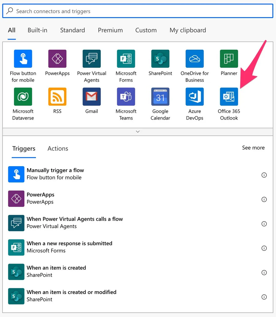The width and height of the screenshot is (276, 317).
Task: Select the Office 365 Outlook connector icon
Action: click(x=229, y=97)
